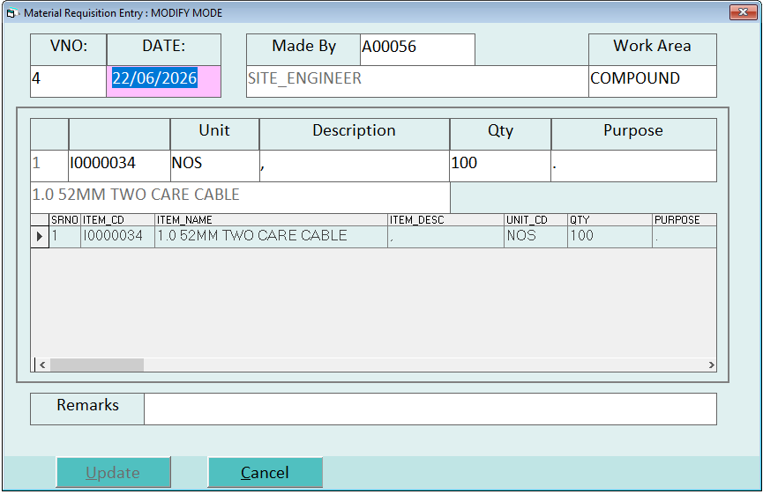Click the SITE_ENGINEER name field
The width and height of the screenshot is (763, 494).
point(417,81)
